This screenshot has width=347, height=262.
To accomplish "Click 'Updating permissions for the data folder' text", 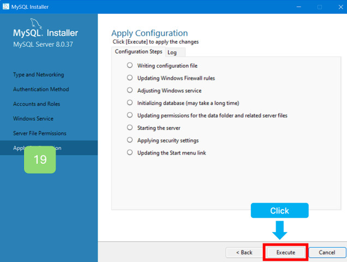I will coord(212,115).
